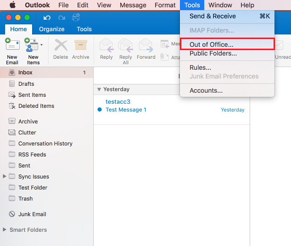Choose Send & Receive from Tools menu
This screenshot has height=246, width=291.
[x=227, y=16]
